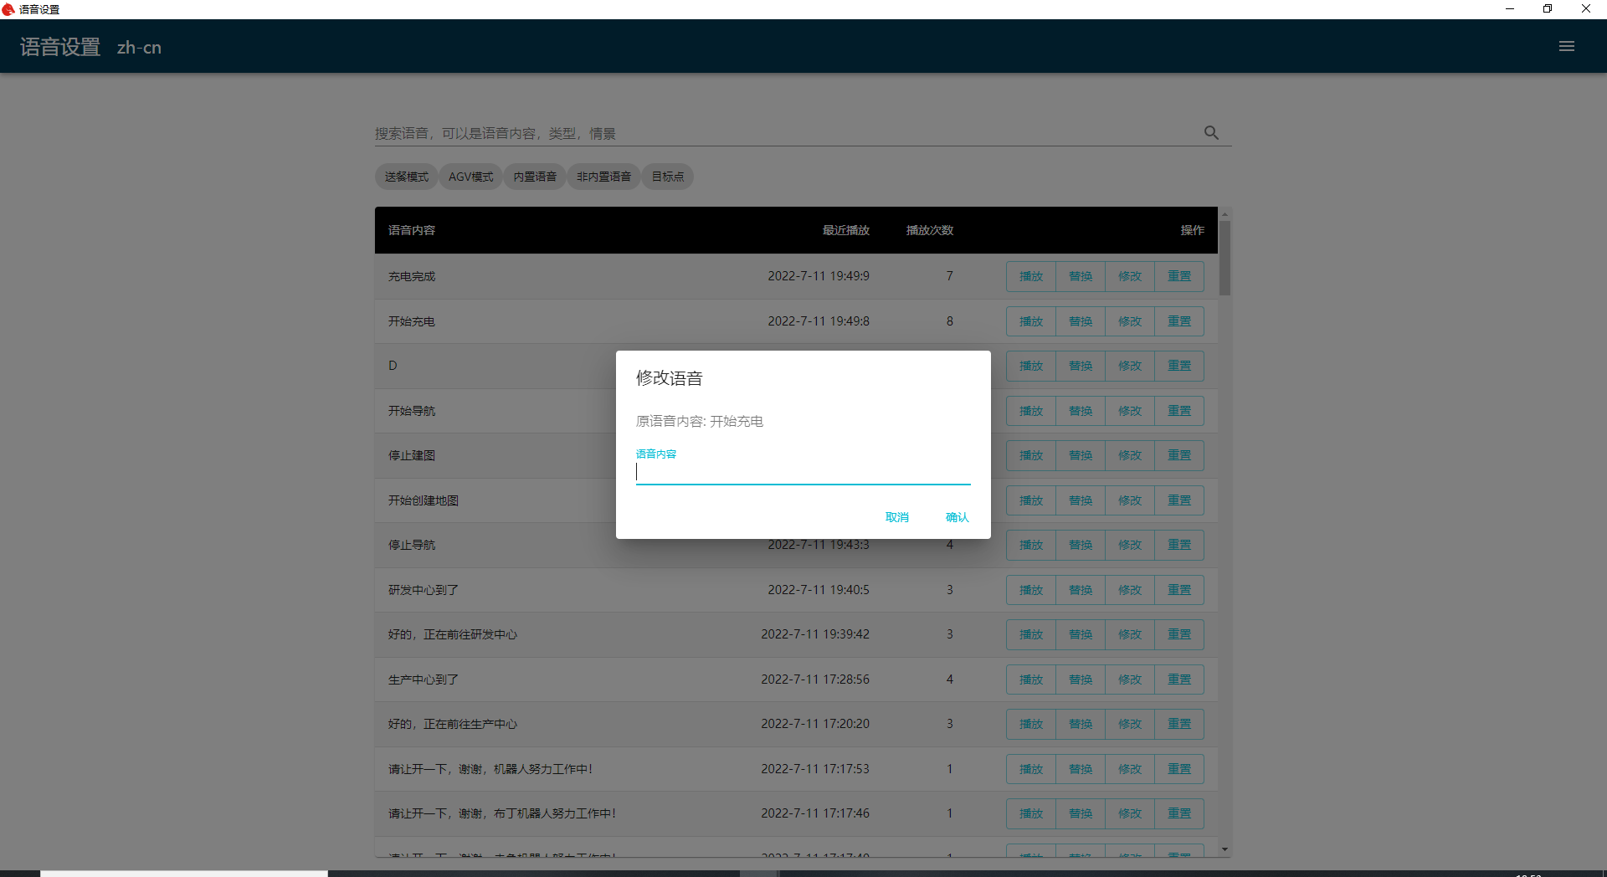Click the 取消 button in dialog
The image size is (1607, 877).
pos(896,517)
